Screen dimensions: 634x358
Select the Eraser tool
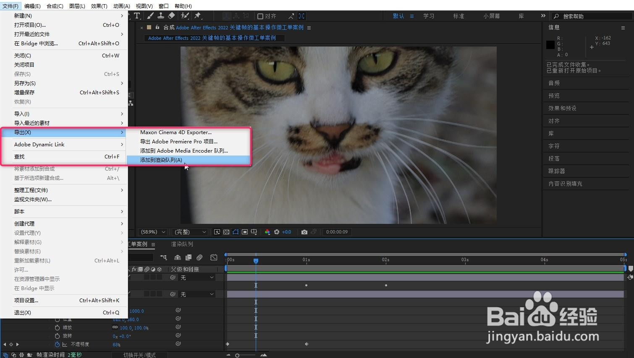pyautogui.click(x=171, y=16)
